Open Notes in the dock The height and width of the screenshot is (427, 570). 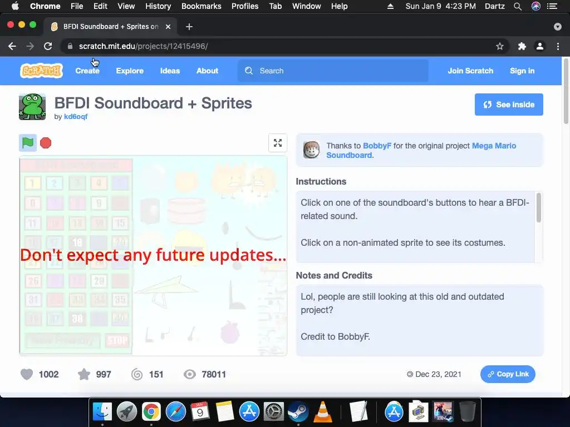pyautogui.click(x=225, y=412)
